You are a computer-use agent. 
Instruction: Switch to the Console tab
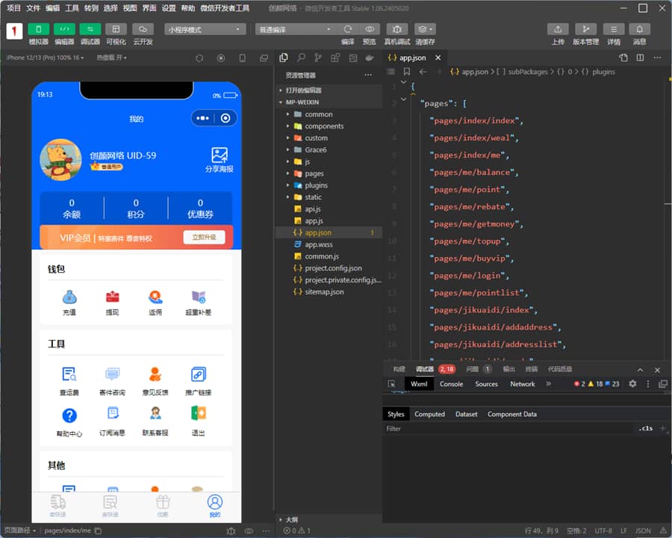pyautogui.click(x=451, y=384)
